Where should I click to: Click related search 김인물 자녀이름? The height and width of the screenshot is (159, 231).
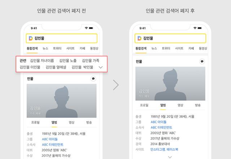(42, 60)
